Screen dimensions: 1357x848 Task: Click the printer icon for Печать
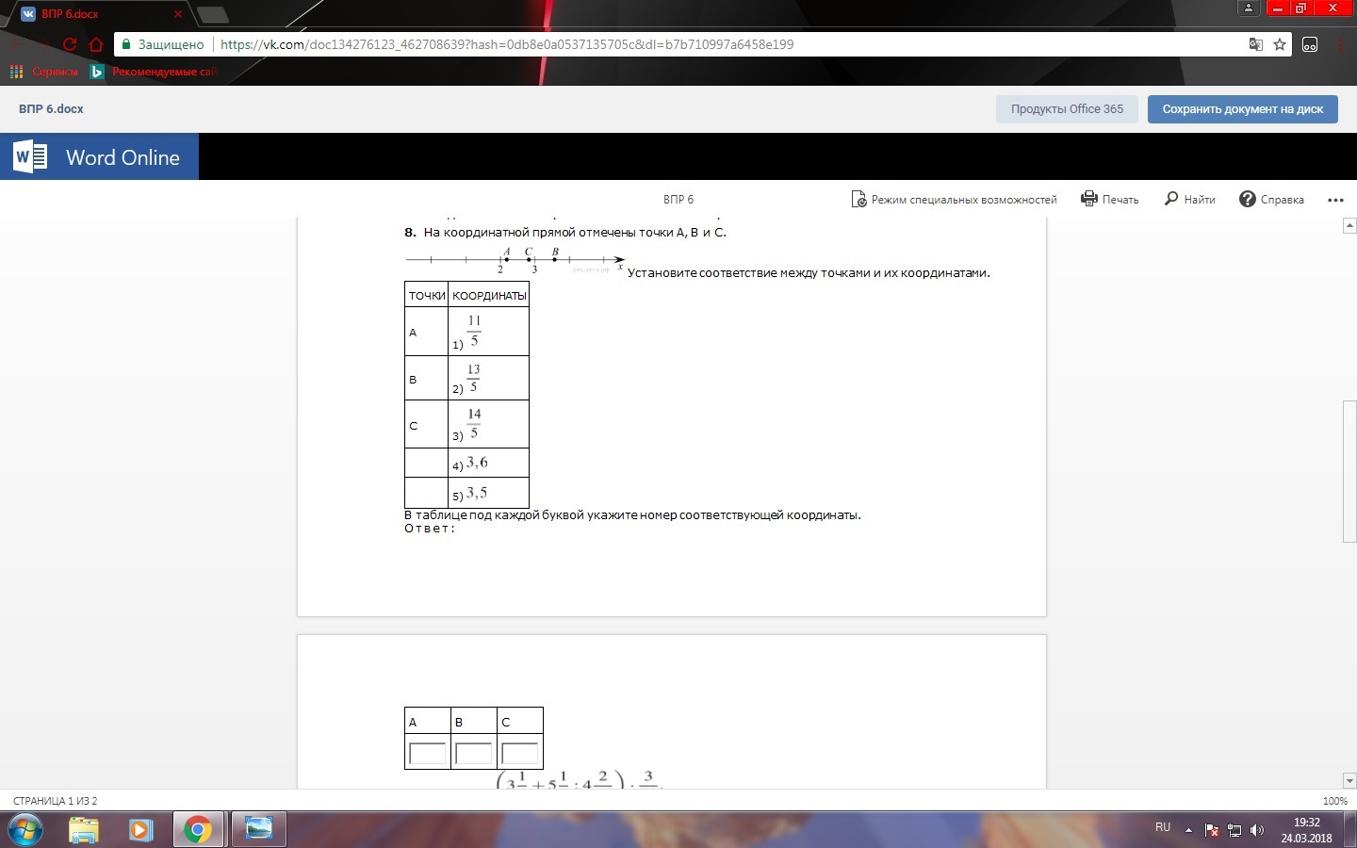(1089, 199)
